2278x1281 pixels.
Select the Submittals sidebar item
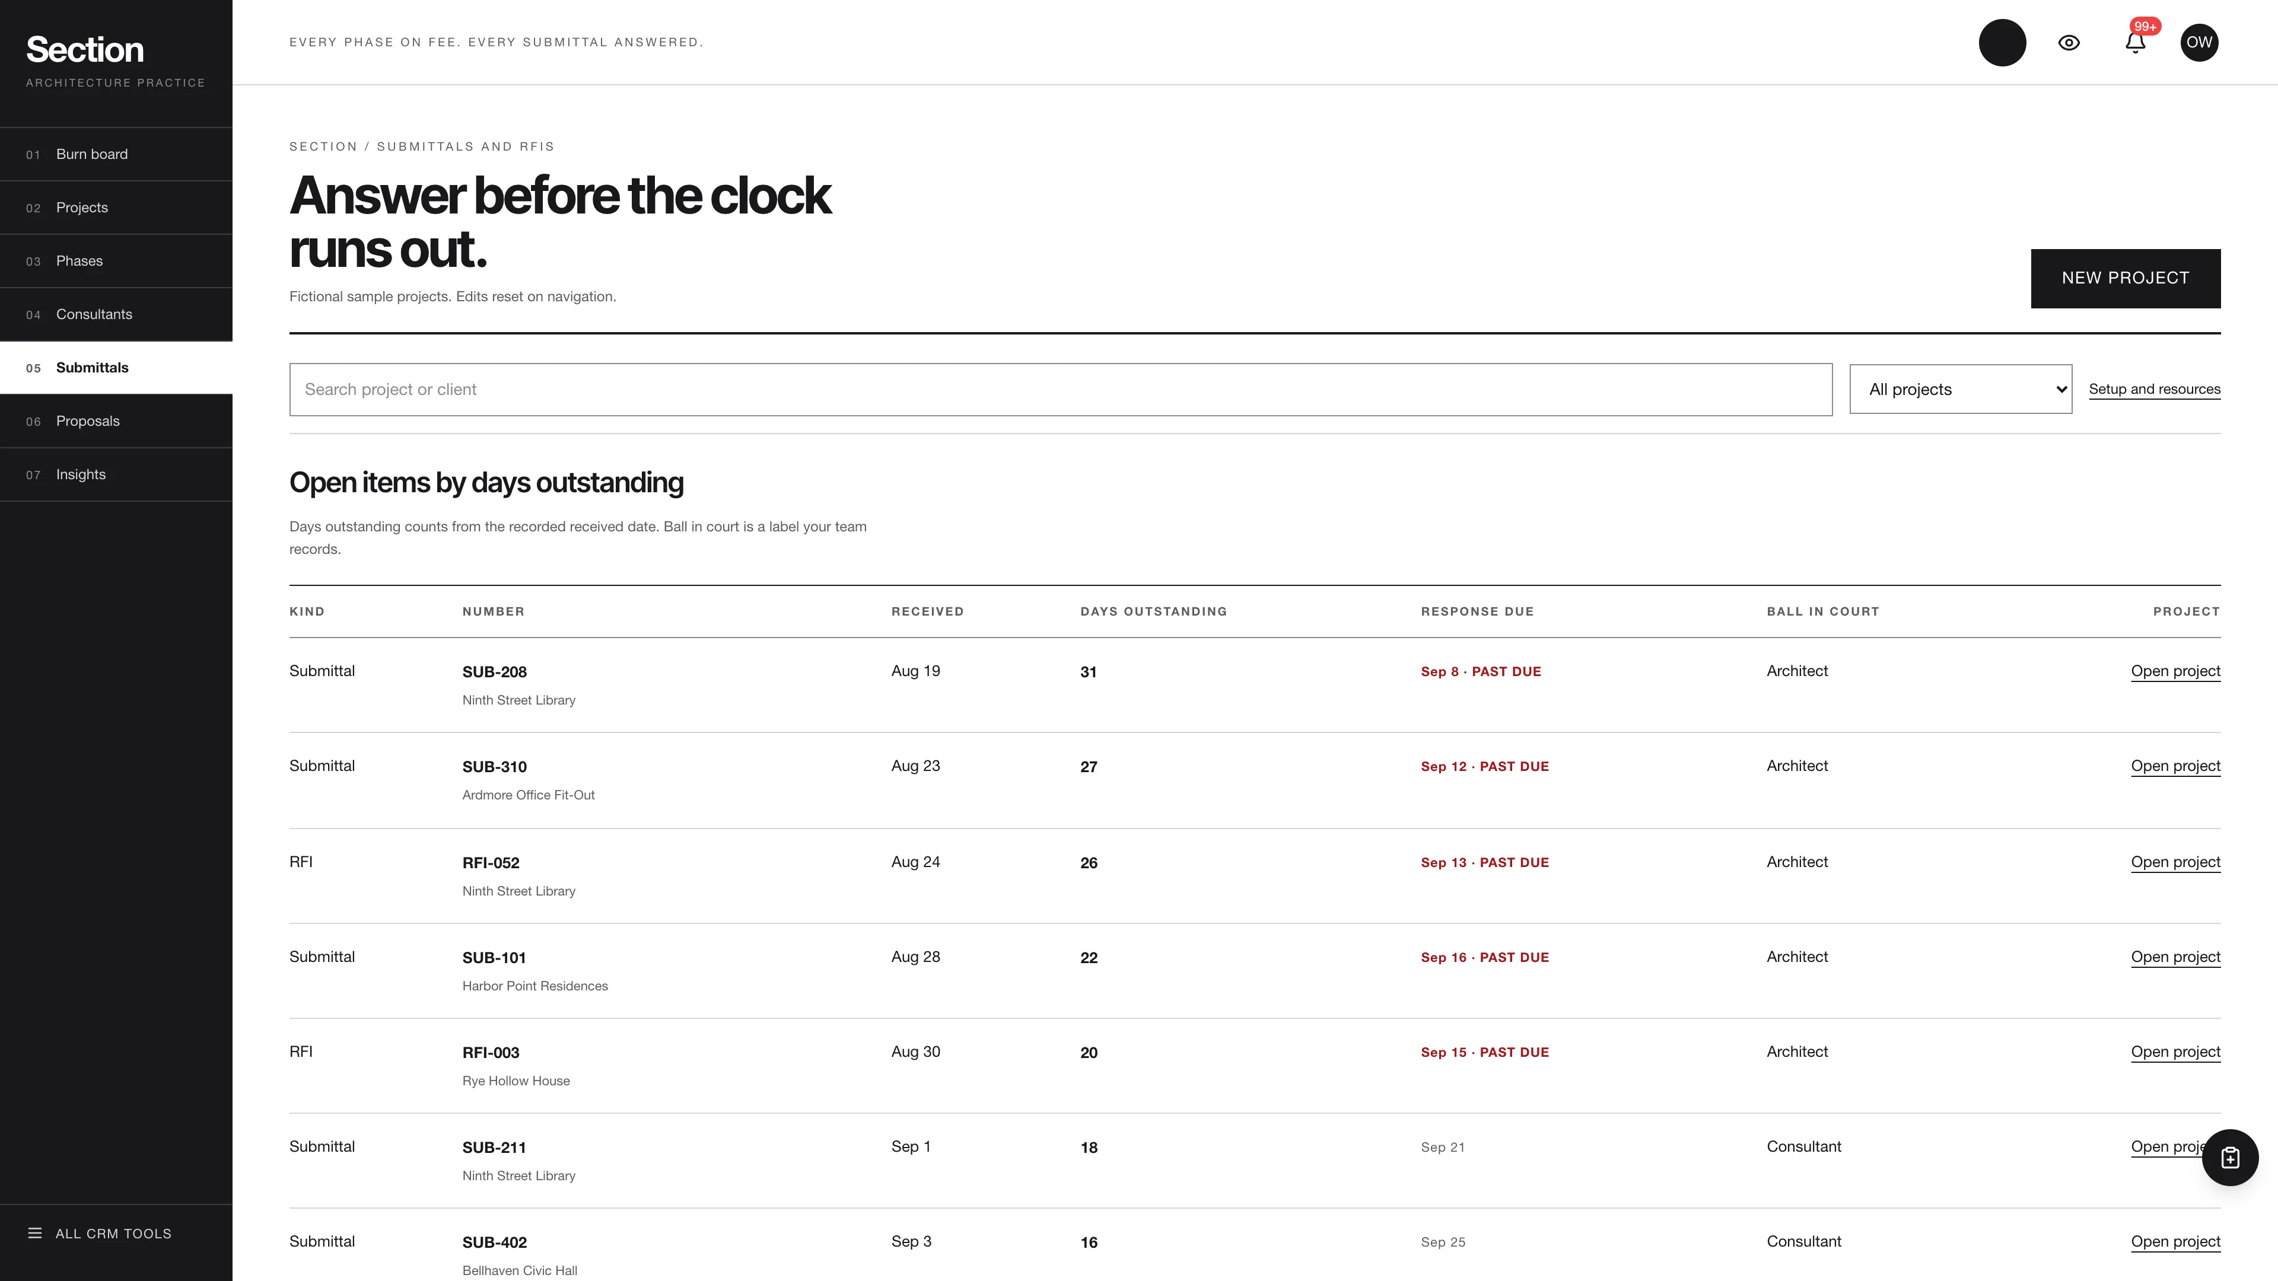pyautogui.click(x=116, y=368)
